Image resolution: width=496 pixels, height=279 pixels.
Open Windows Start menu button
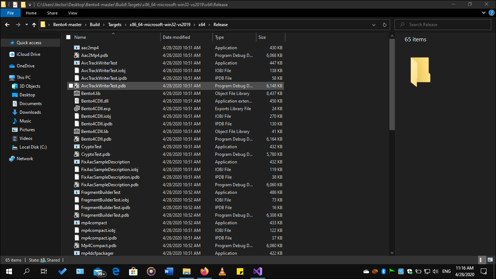9,271
